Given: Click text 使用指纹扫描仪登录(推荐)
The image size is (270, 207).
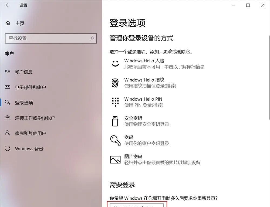Looking at the screenshot, I should coord(150,86).
